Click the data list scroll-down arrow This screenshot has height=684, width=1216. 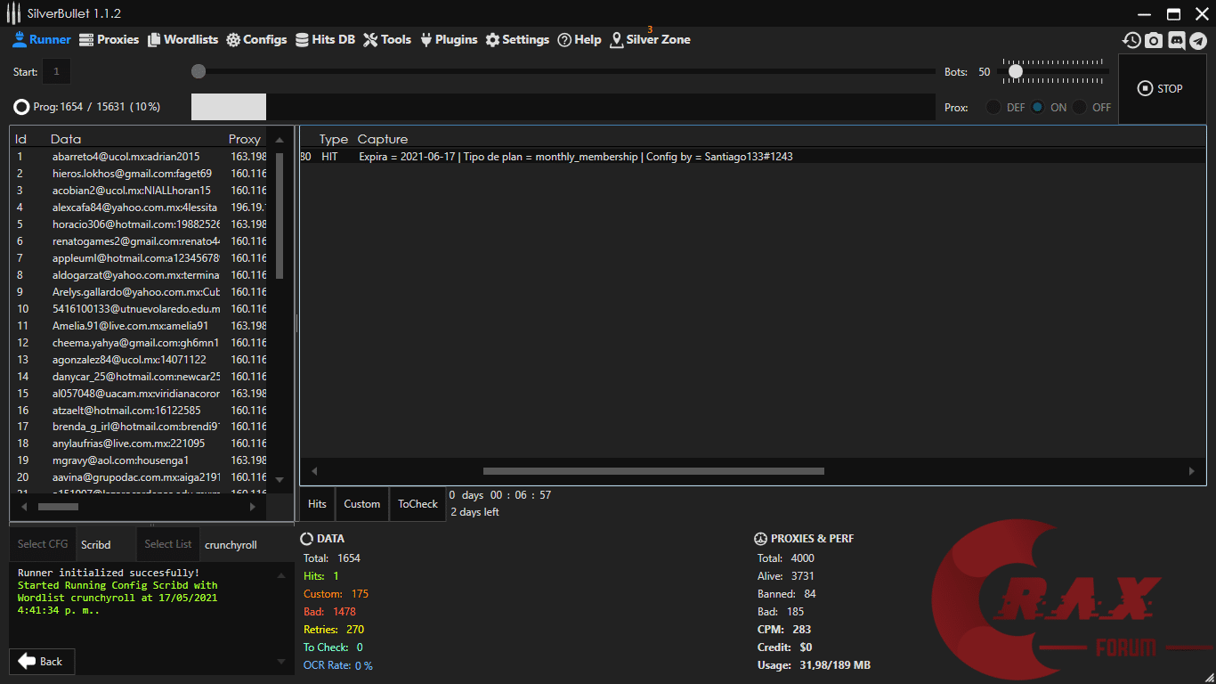(x=280, y=479)
